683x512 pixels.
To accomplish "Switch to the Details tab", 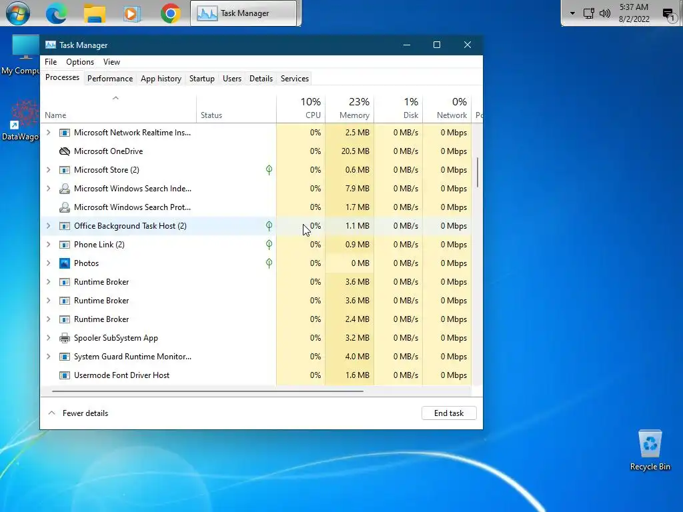I will click(x=261, y=79).
